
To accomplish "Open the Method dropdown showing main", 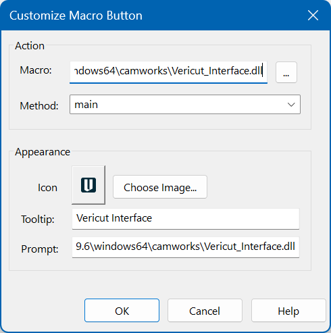I will [x=185, y=105].
